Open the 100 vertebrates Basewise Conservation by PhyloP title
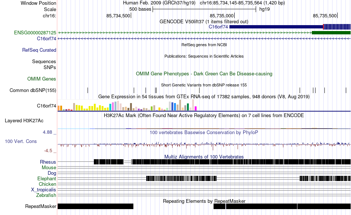Screen dimensions: 351x215 [x=204, y=132]
